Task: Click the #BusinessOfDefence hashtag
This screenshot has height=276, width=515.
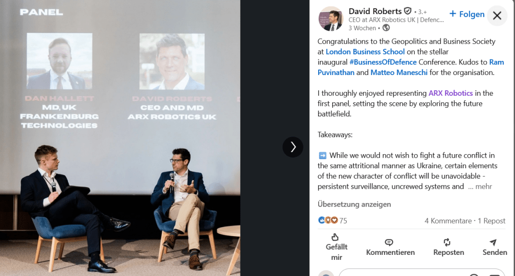Action: pos(383,62)
